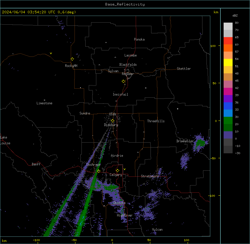Click the red 65 dBZ legend swatch

[228, 41]
